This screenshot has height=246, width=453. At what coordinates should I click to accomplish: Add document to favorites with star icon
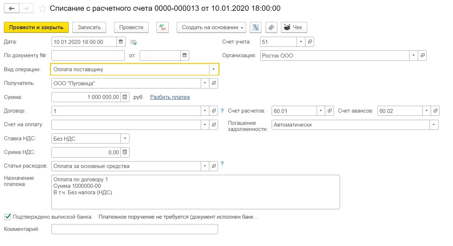coord(42,8)
